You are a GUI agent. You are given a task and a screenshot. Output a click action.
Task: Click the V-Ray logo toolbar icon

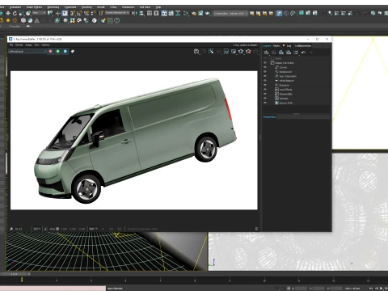(95, 20)
